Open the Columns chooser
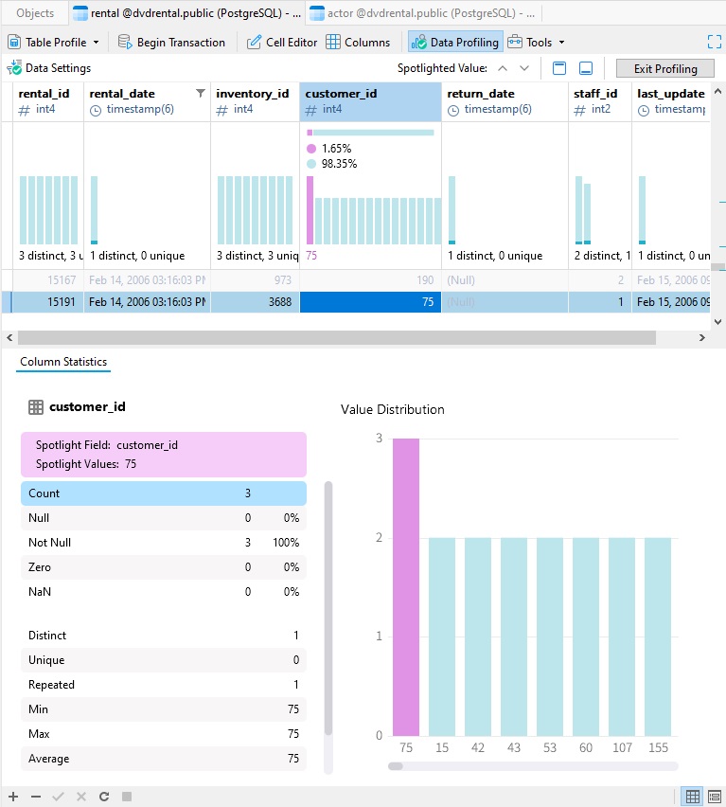Image resolution: width=726 pixels, height=807 pixels. 358,43
